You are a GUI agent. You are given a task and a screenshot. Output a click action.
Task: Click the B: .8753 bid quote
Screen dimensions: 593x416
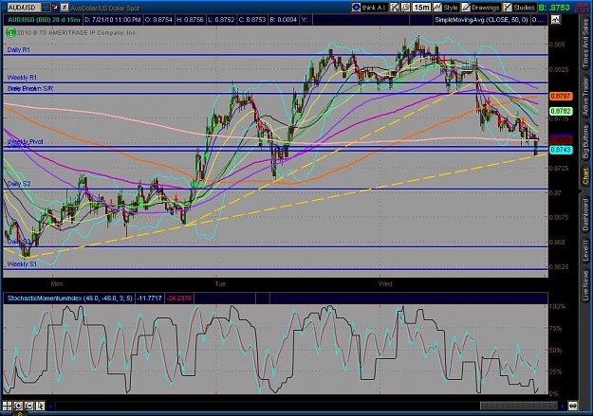click(554, 8)
